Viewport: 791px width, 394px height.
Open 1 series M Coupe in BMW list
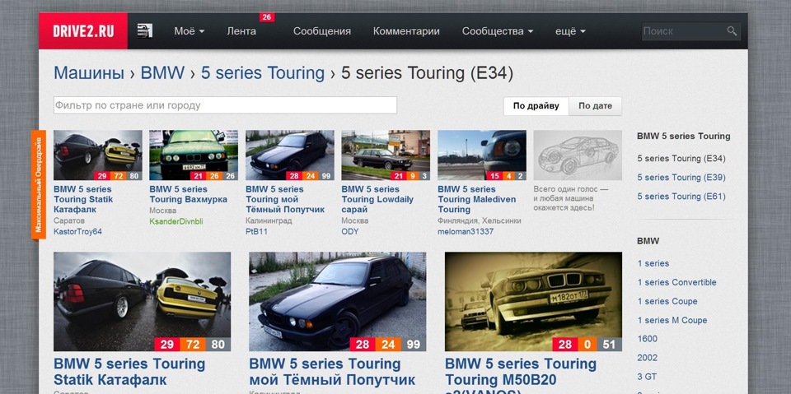[x=672, y=320]
